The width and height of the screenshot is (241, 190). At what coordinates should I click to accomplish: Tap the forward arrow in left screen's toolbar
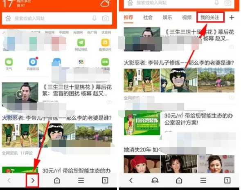[x=33, y=180]
